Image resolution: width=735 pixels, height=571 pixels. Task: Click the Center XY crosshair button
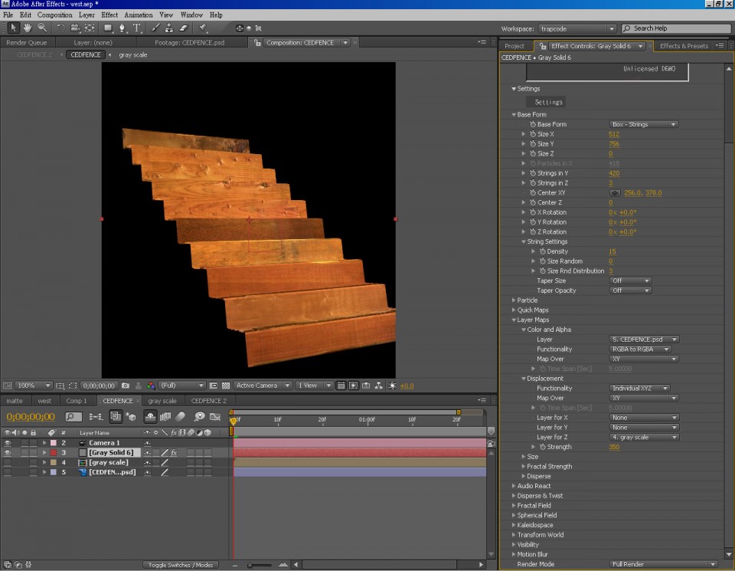614,193
